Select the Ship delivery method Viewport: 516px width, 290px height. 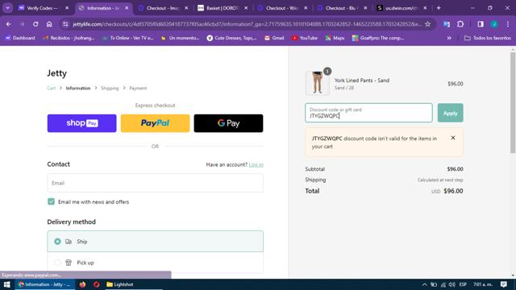pos(156,242)
